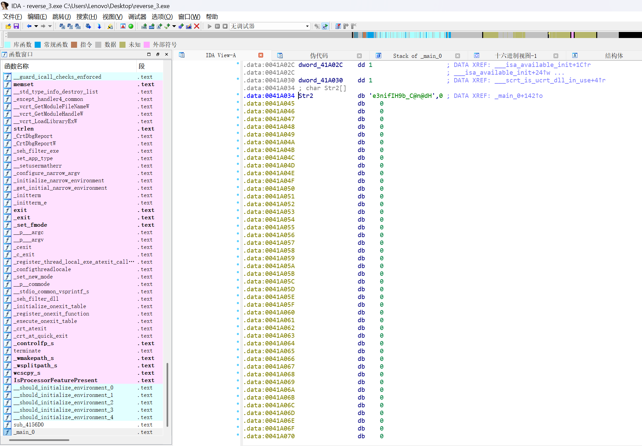Select the _main_0 function in list
642x446 pixels.
click(24, 432)
